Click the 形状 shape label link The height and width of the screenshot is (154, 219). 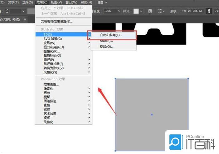pyautogui.click(x=174, y=11)
